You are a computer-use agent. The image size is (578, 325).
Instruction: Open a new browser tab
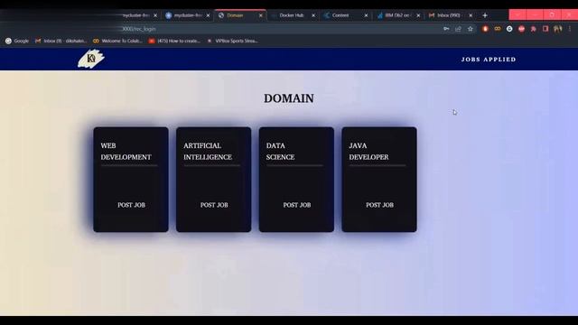pyautogui.click(x=485, y=15)
